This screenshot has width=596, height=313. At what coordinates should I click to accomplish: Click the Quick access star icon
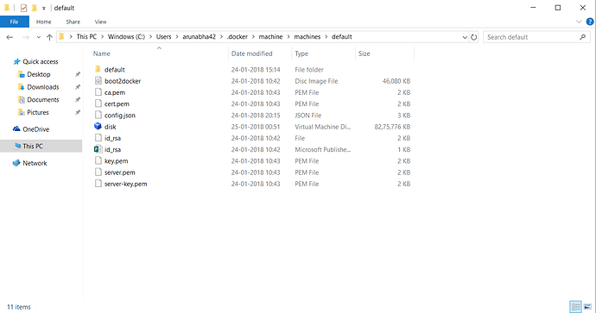coord(16,61)
